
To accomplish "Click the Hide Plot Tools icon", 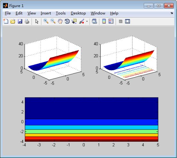I will coord(120,21).
